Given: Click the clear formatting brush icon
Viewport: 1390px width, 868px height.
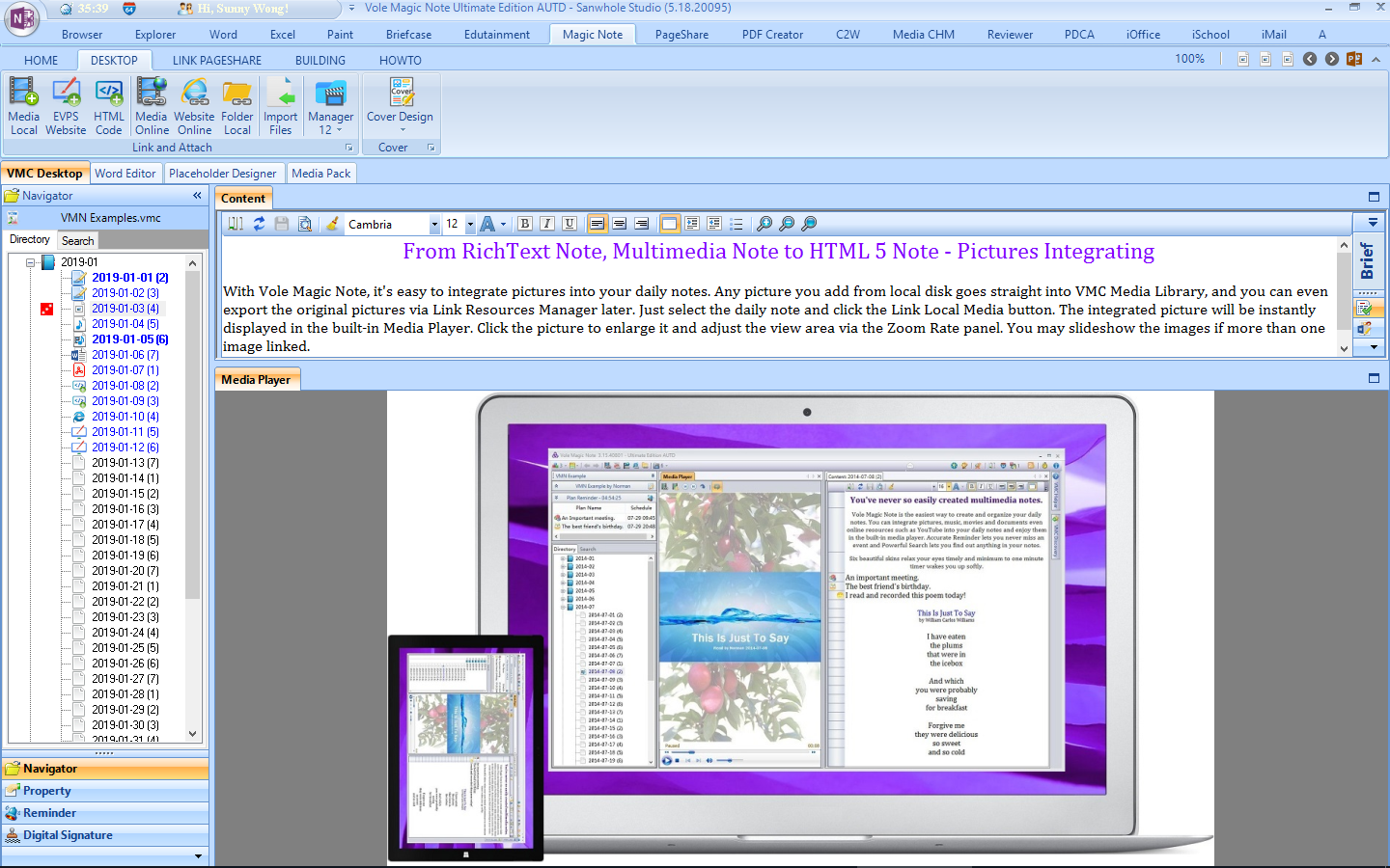Looking at the screenshot, I should pyautogui.click(x=332, y=224).
